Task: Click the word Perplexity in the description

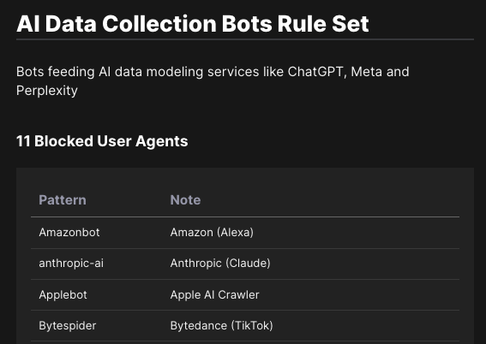Action: tap(47, 91)
